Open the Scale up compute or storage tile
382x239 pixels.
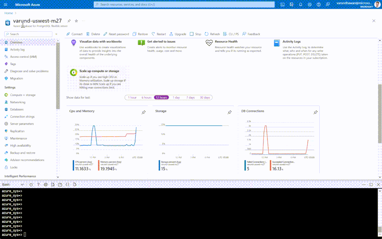(98, 79)
